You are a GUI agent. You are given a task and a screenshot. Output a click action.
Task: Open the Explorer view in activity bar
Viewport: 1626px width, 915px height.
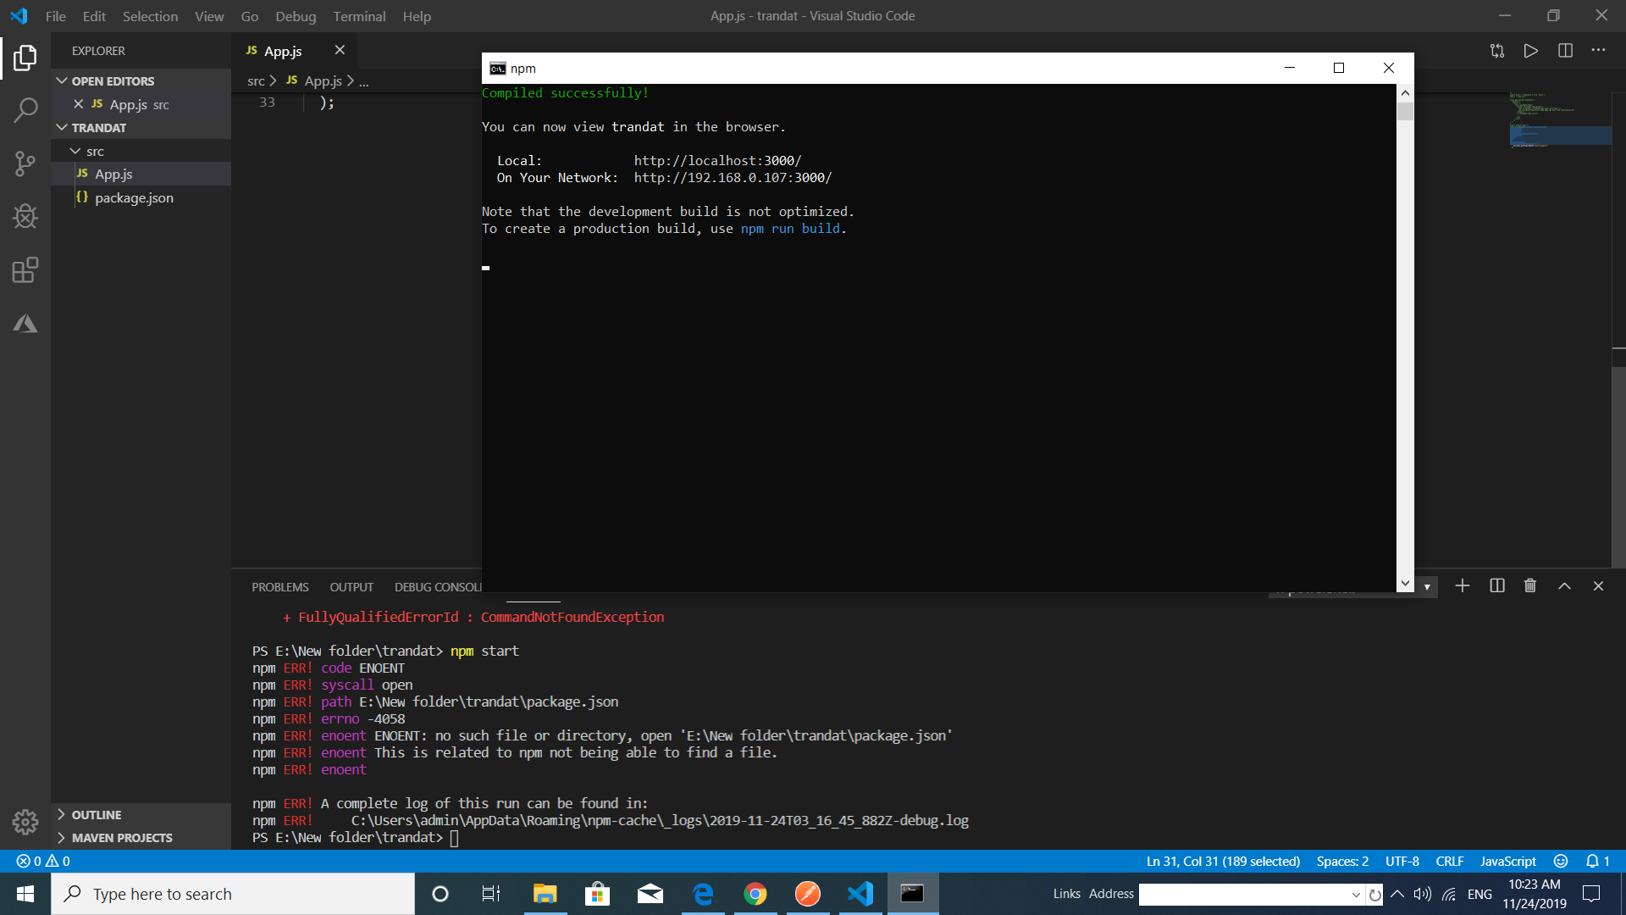click(x=25, y=58)
